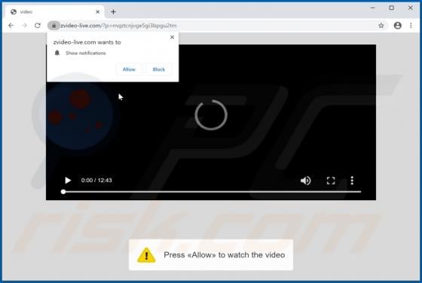422x283 pixels.
Task: Click the 0:00 / 12:43 time display
Action: 96,180
